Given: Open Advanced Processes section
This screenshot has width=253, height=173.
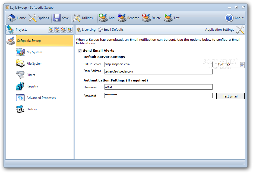Looking at the screenshot, I should 36,98.
